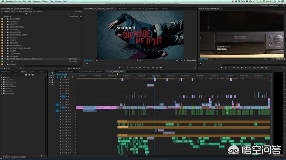Create new bin in Project panel
The height and width of the screenshot is (160, 286).
click(74, 68)
